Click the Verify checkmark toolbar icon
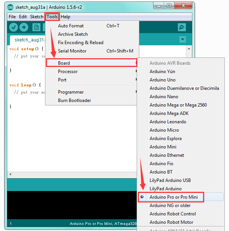The width and height of the screenshot is (229, 231). click(13, 27)
